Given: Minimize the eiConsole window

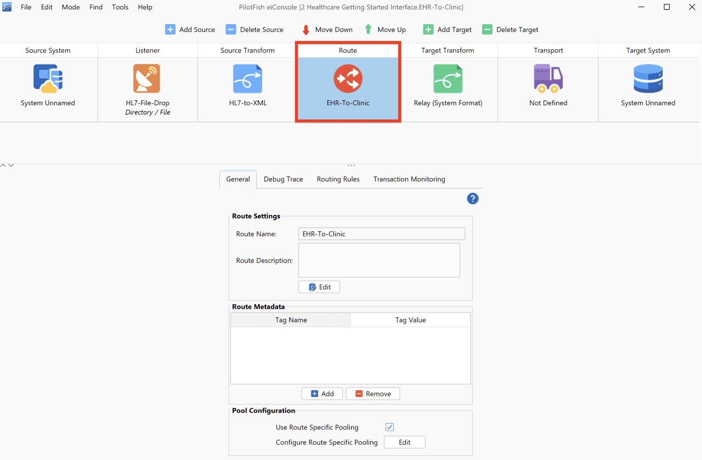Looking at the screenshot, I should tap(641, 7).
